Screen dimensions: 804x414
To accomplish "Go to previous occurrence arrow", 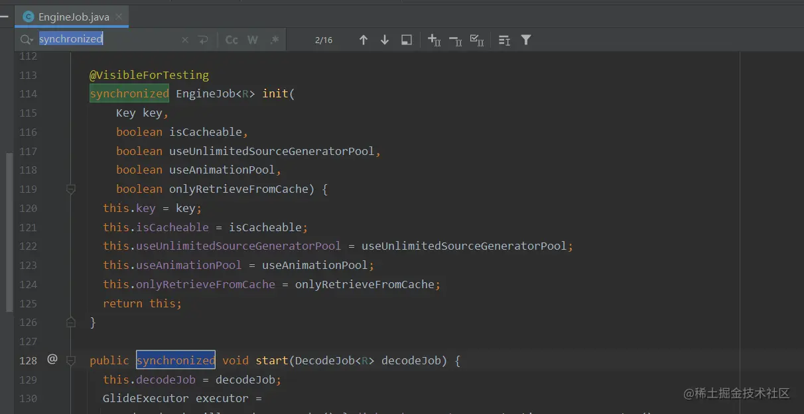I will 363,40.
